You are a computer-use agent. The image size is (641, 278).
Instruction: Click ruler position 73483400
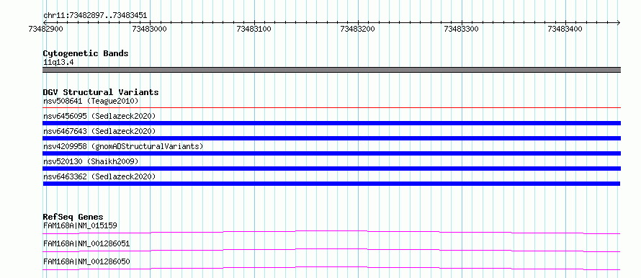click(x=565, y=29)
